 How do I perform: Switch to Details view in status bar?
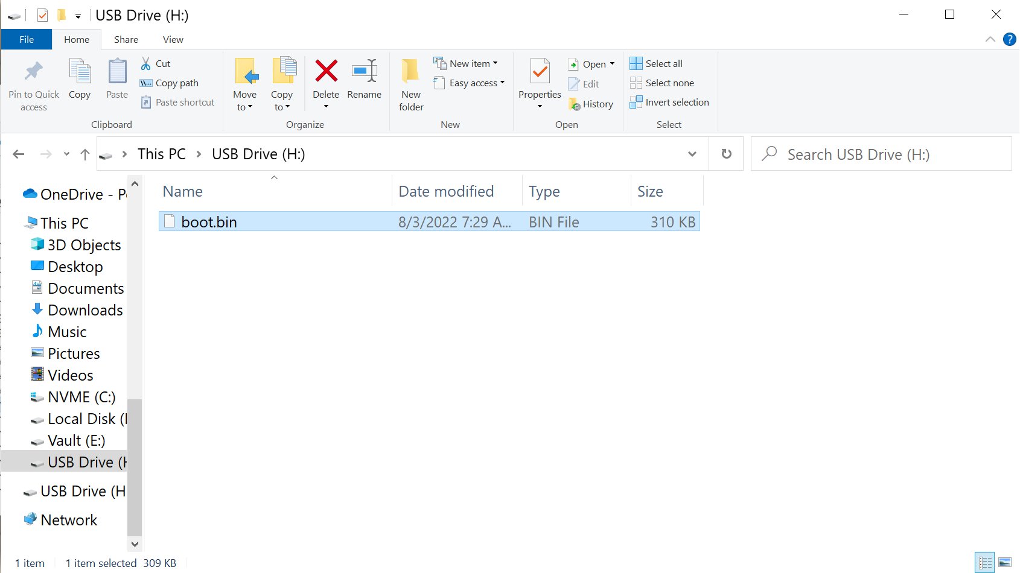click(x=986, y=563)
